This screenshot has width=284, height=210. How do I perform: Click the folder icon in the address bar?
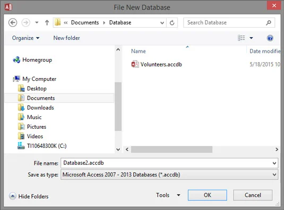click(58, 22)
